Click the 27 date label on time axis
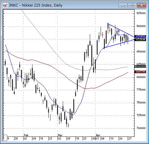Image resolution: width=149 pixels, height=144 pixels. point(130,139)
